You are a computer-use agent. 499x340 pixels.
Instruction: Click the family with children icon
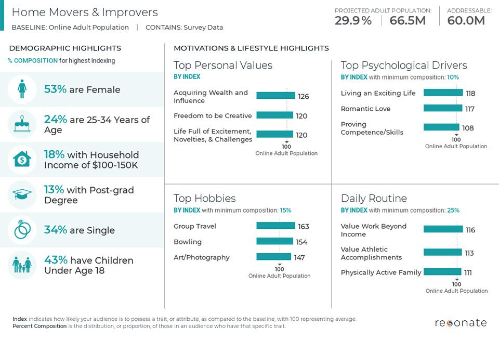[22, 265]
